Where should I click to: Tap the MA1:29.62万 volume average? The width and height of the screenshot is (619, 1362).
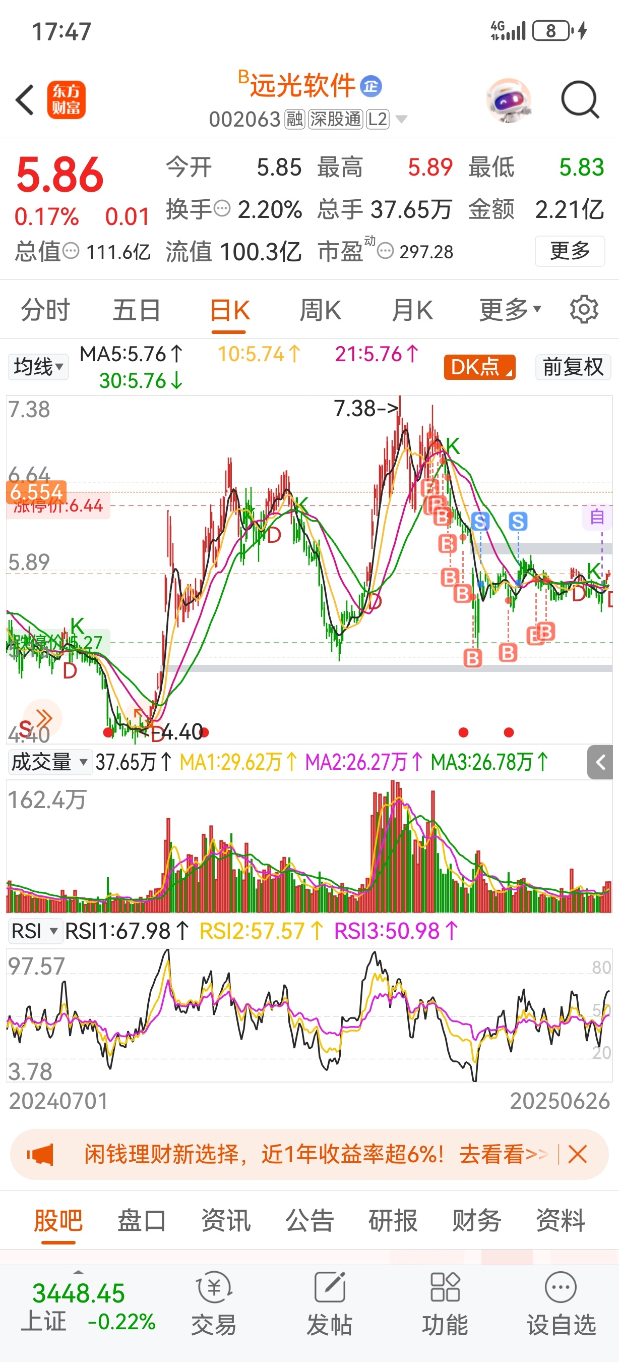238,762
